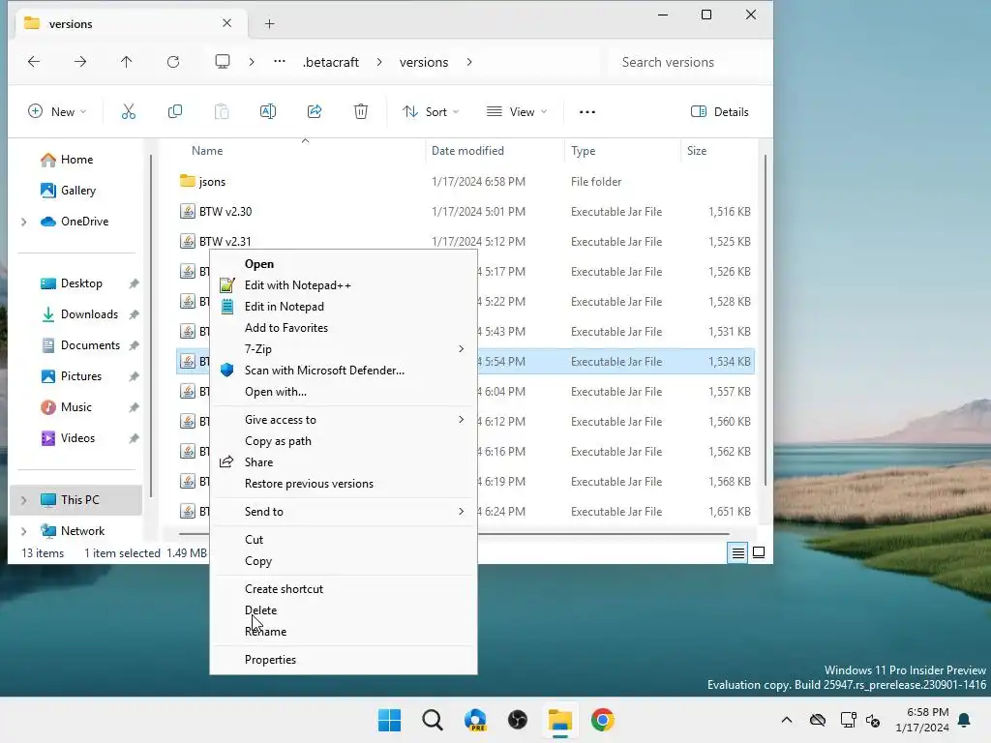991x743 pixels.
Task: Open Edge Preview from taskbar
Action: [475, 720]
